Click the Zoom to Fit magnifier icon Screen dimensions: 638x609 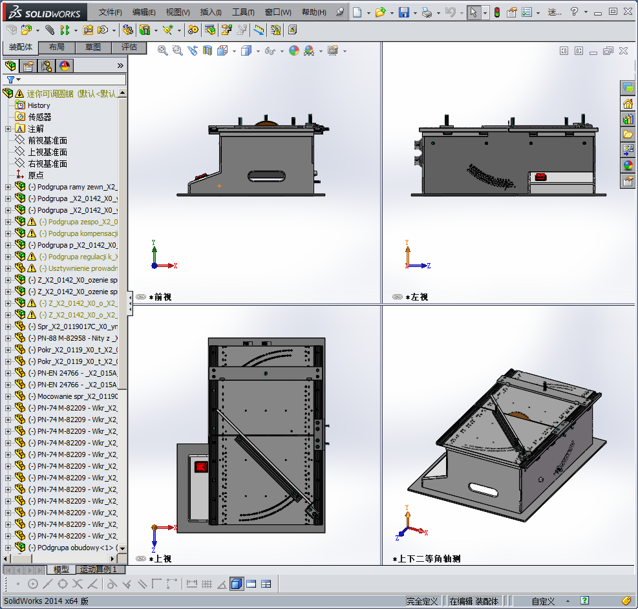pos(163,50)
